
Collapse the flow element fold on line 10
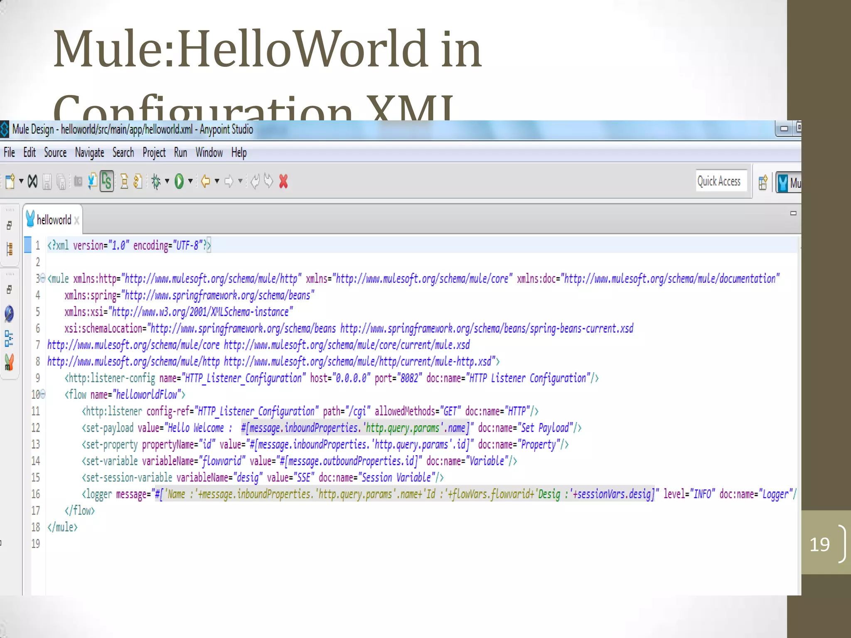(43, 394)
